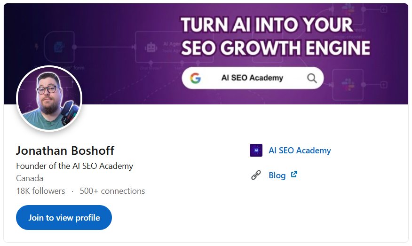Click the chain link icon beside Blog
The height and width of the screenshot is (246, 412).
256,175
